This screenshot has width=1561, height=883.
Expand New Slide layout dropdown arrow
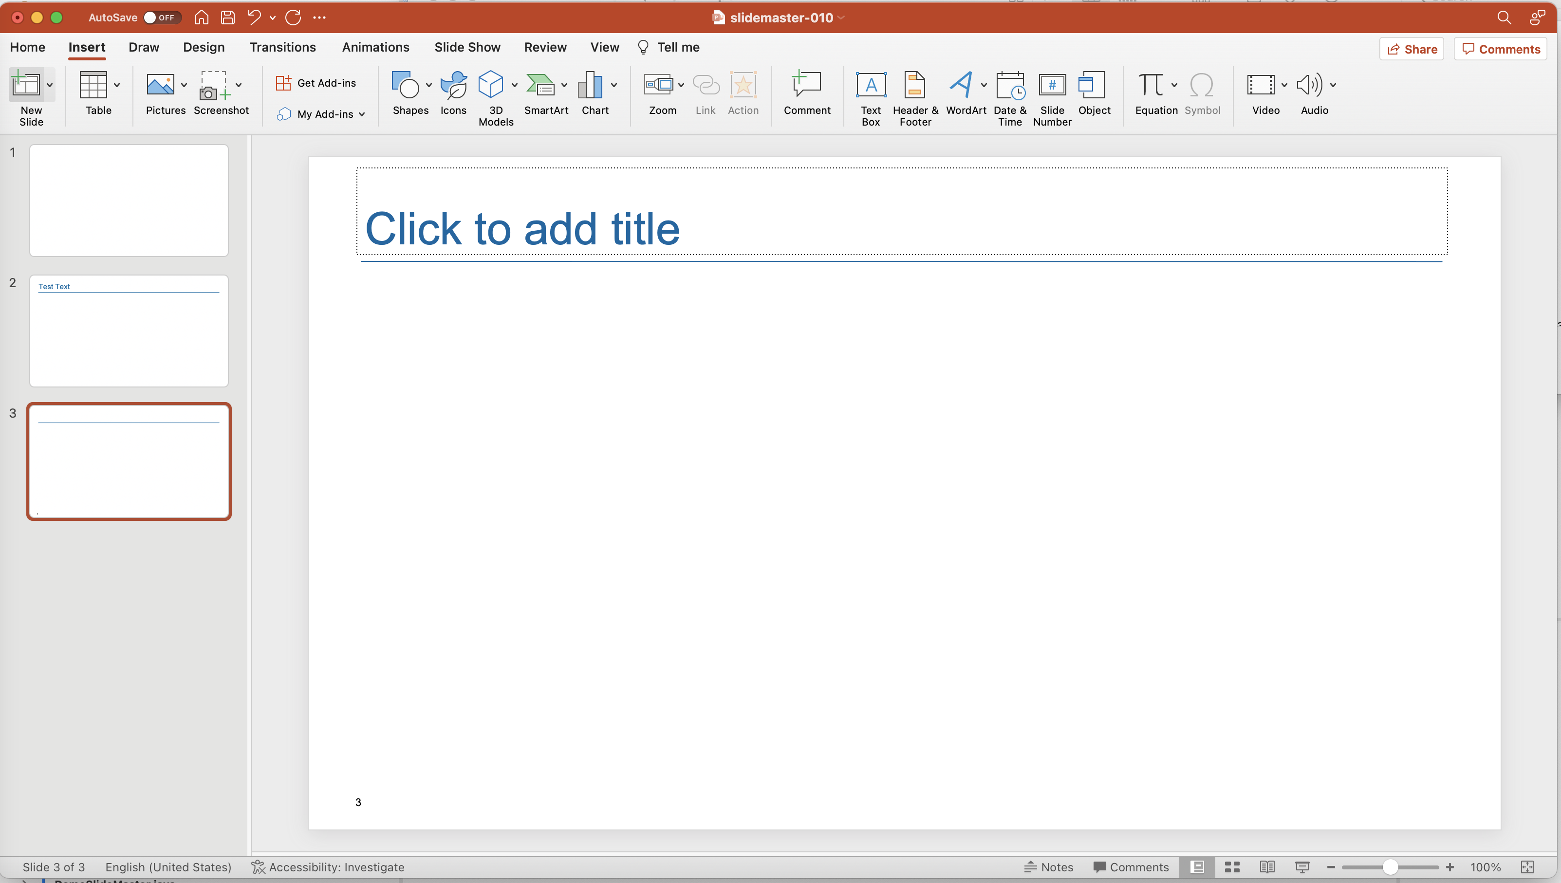point(50,85)
